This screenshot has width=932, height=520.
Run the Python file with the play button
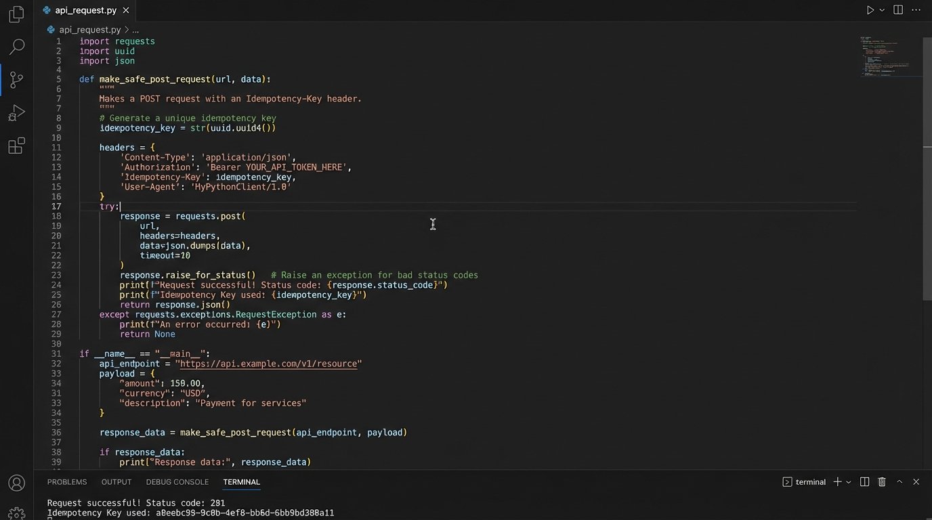tap(870, 9)
